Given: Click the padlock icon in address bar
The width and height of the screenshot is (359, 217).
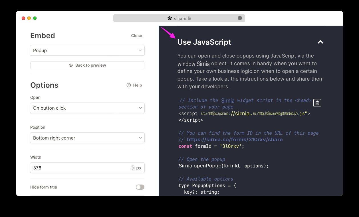Looking at the screenshot, I should 189,18.
